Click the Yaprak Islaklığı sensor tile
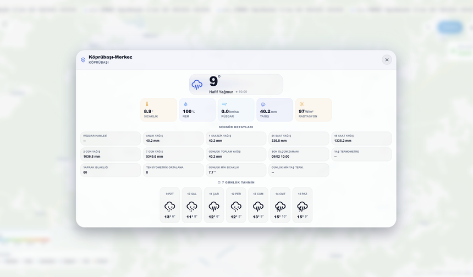473x277 pixels. point(111,170)
